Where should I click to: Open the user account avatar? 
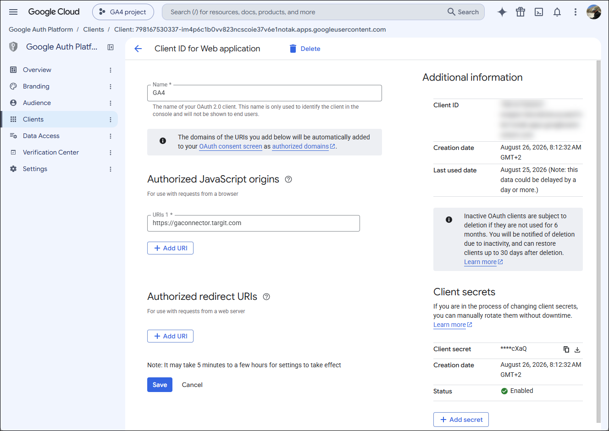[x=594, y=12]
